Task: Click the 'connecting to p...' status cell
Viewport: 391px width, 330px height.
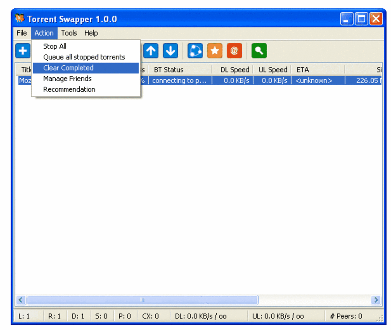Action: pos(180,80)
